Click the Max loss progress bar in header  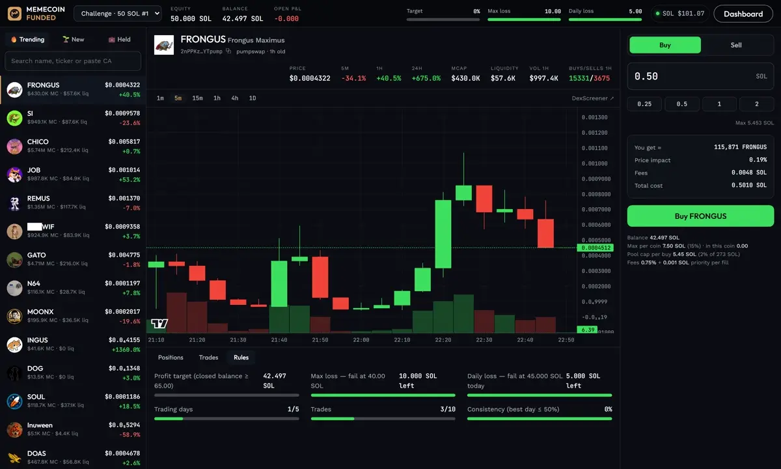[x=524, y=20]
